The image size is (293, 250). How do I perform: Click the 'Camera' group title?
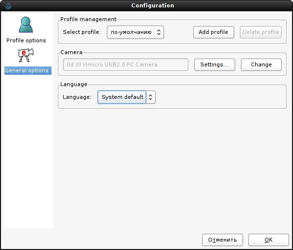click(71, 52)
